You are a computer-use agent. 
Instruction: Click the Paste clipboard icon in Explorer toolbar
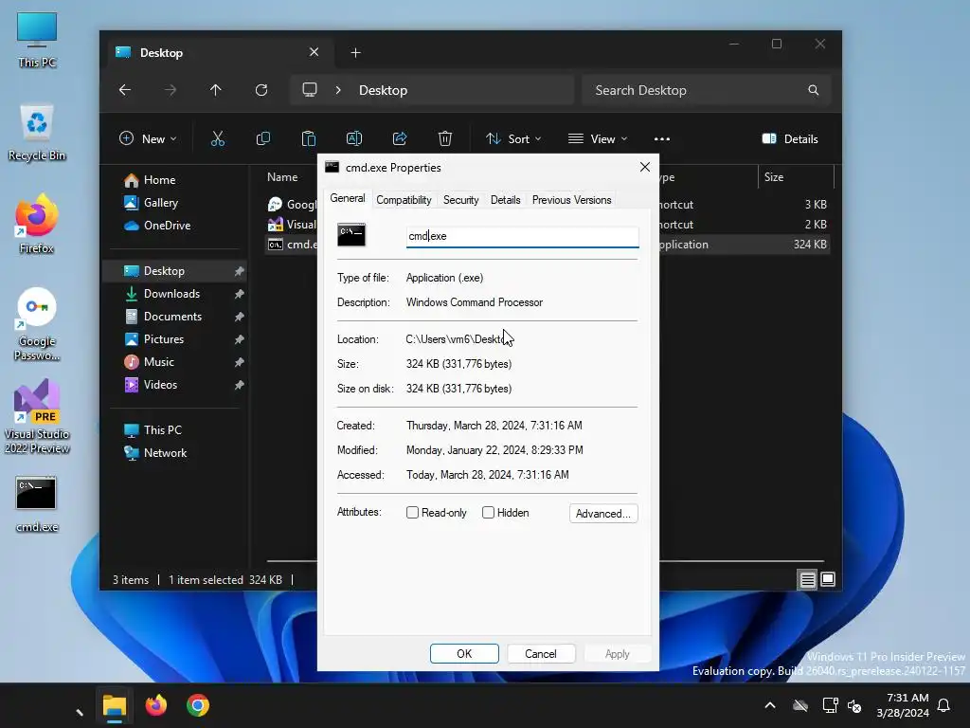tap(308, 138)
